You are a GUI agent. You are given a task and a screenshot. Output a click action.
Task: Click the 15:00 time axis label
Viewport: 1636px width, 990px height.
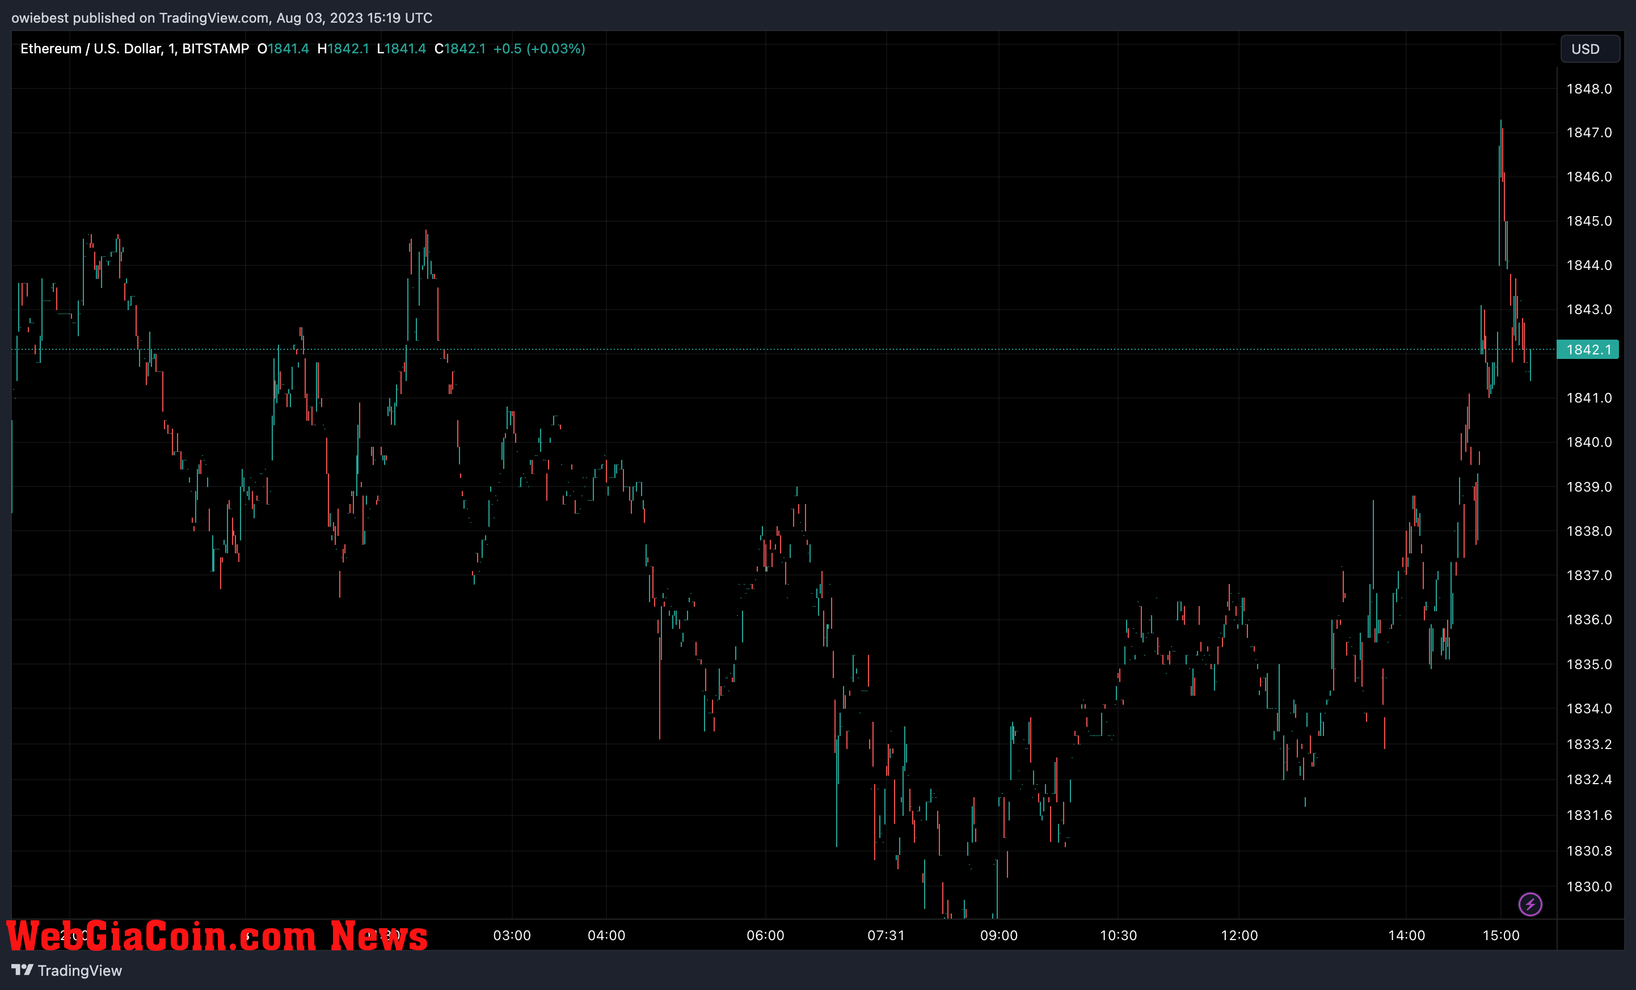coord(1501,935)
